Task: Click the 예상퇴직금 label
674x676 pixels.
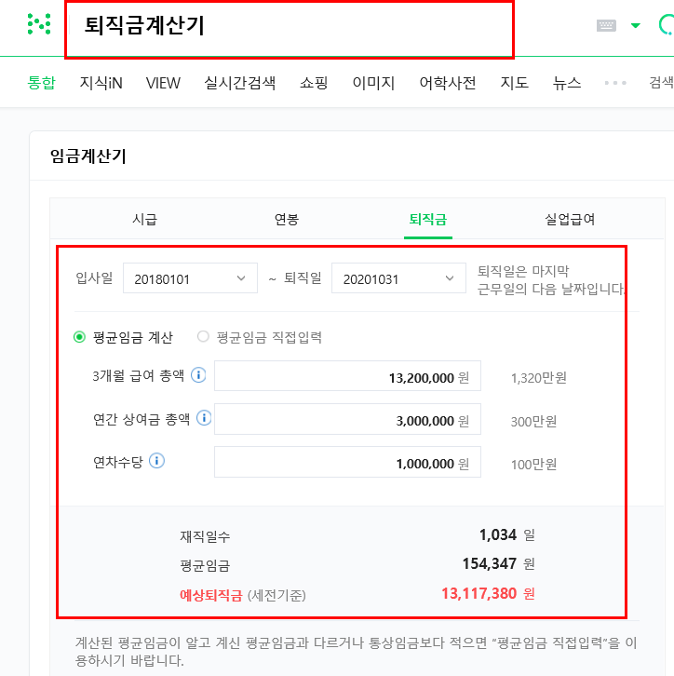Action: (x=211, y=595)
